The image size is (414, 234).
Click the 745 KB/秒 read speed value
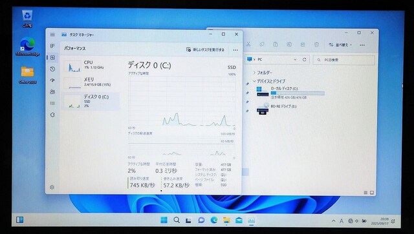click(142, 185)
